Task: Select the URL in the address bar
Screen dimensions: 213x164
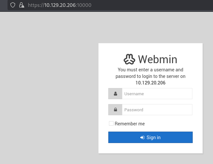Action: [60, 5]
